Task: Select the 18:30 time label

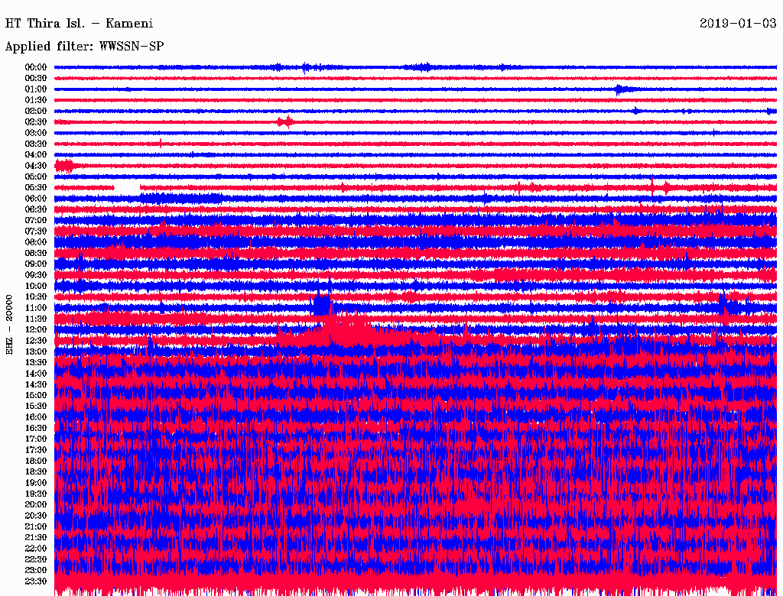Action: 36,472
